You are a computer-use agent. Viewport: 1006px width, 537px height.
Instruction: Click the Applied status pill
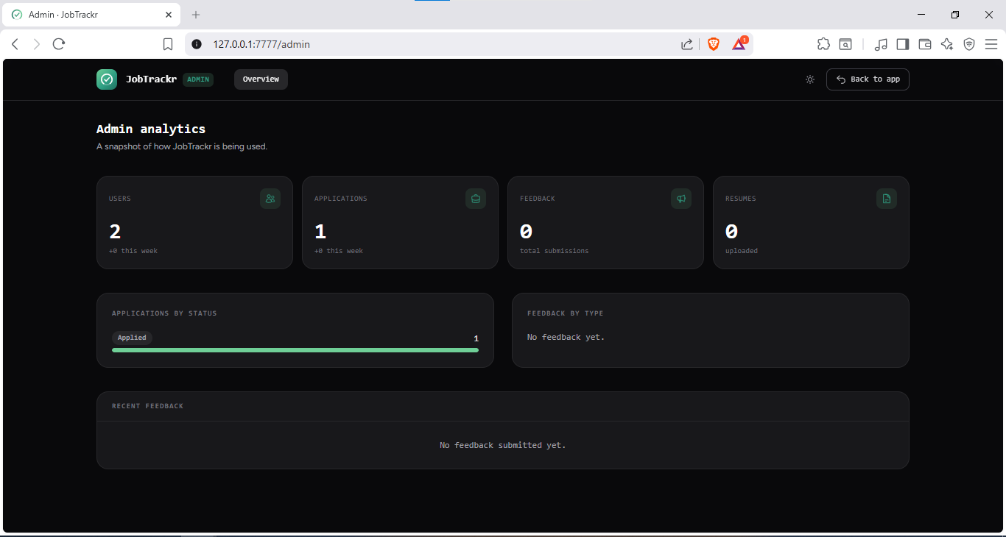pyautogui.click(x=132, y=338)
